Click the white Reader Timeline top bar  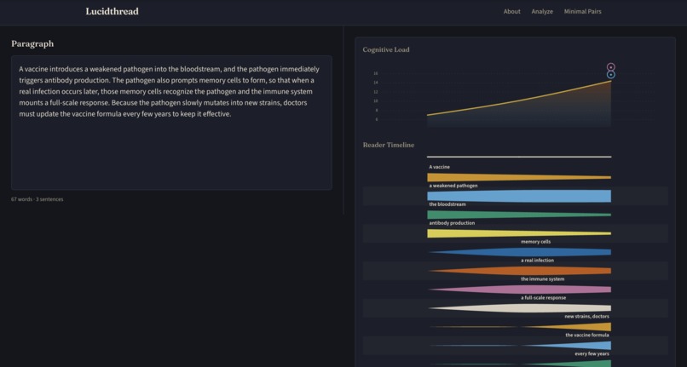(x=519, y=157)
